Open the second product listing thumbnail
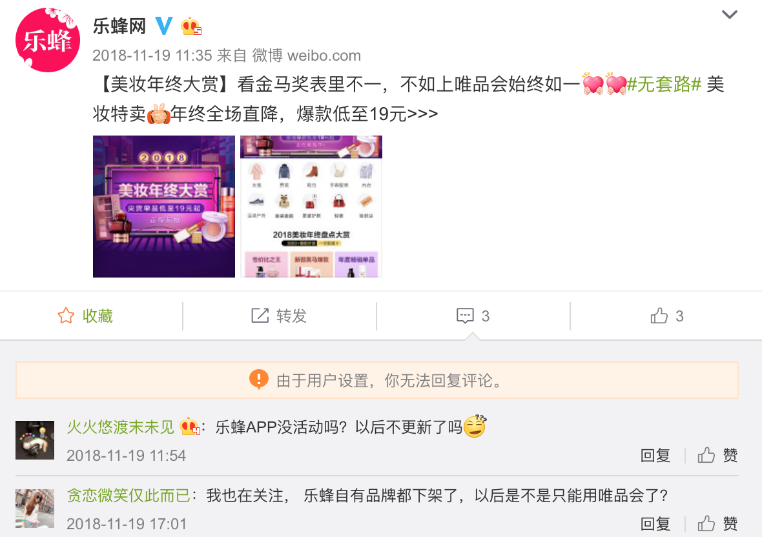This screenshot has height=537, width=762. 311,207
